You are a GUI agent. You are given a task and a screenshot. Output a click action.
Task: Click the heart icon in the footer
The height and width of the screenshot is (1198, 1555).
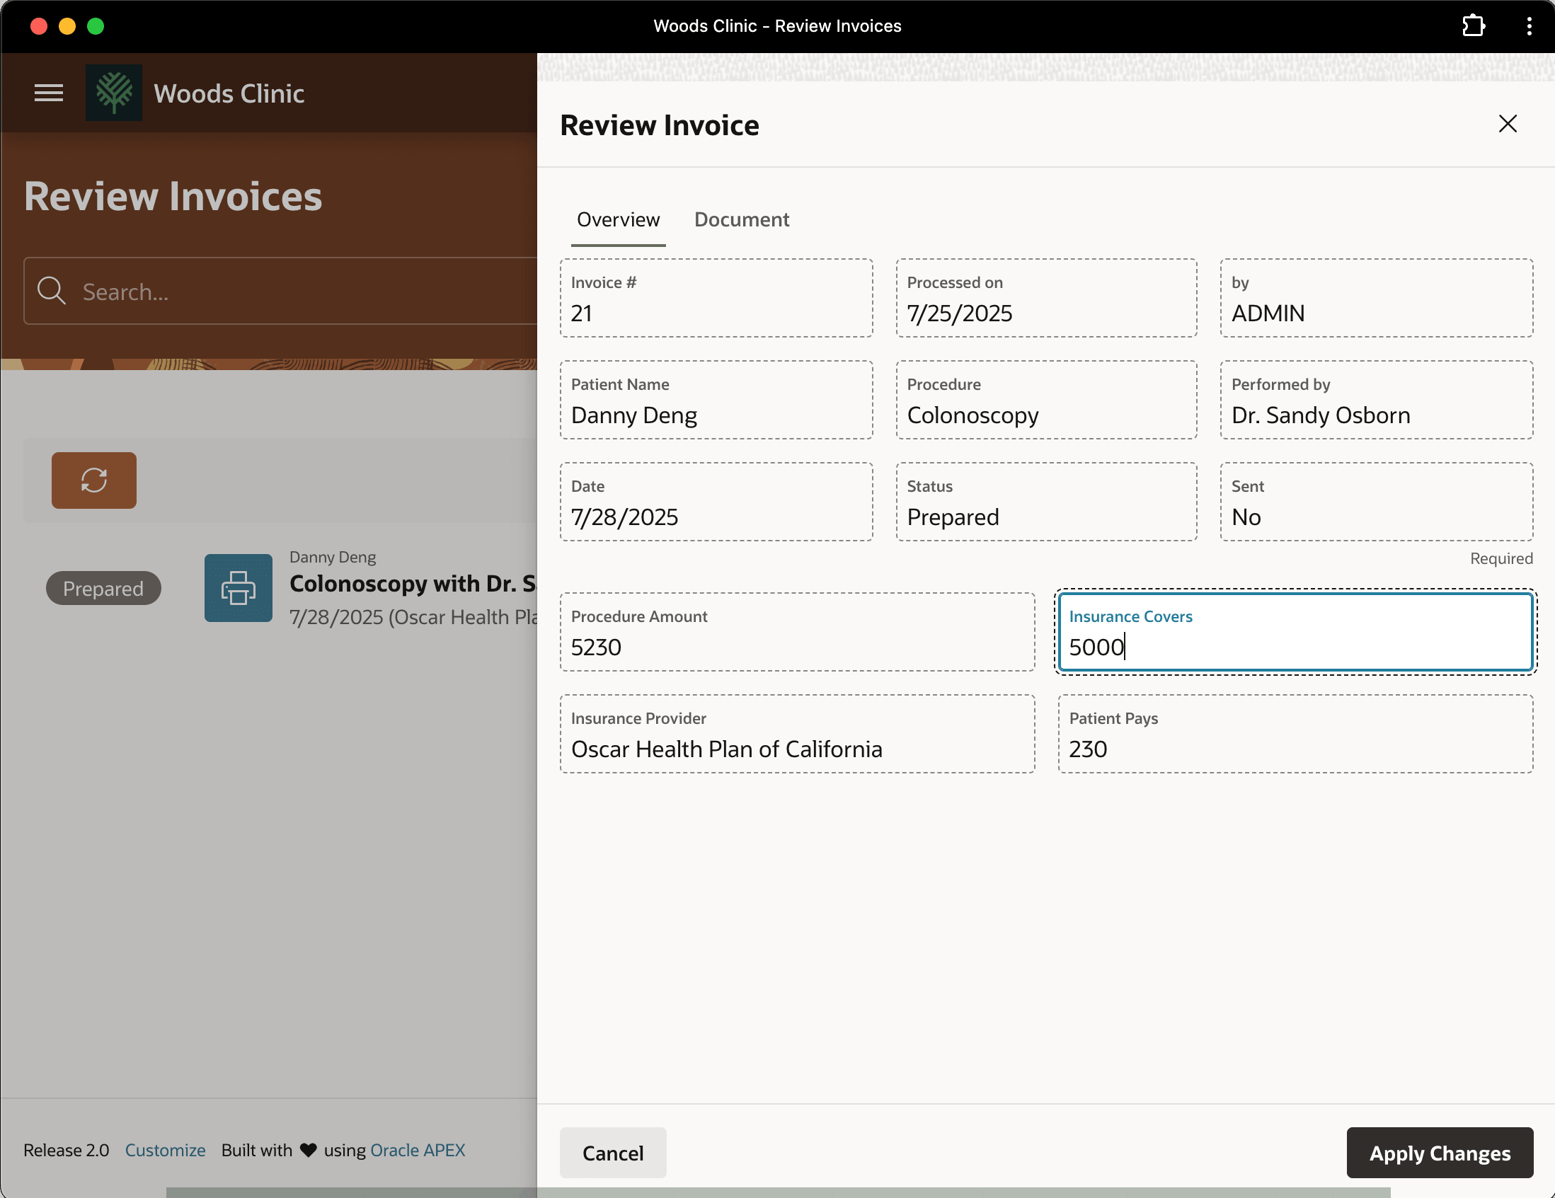309,1151
